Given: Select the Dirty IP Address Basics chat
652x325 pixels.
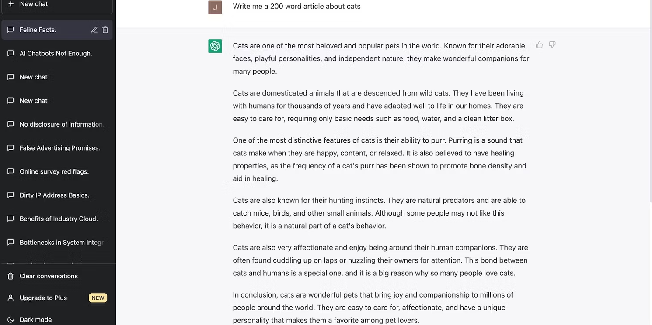Looking at the screenshot, I should (57, 195).
